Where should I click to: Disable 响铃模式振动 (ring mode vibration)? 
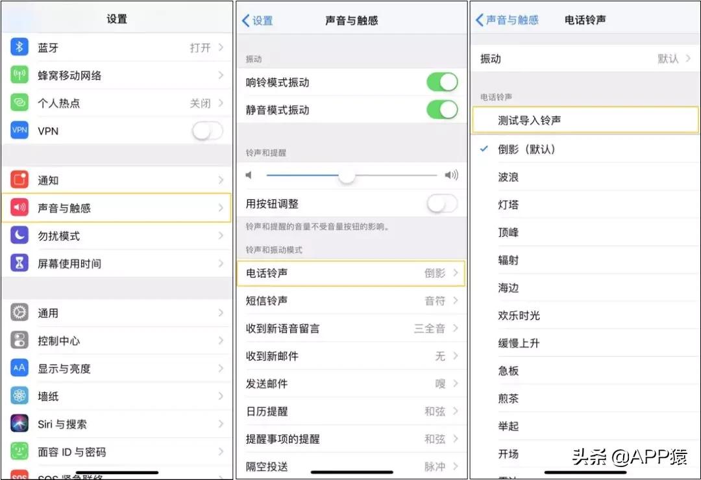[442, 82]
